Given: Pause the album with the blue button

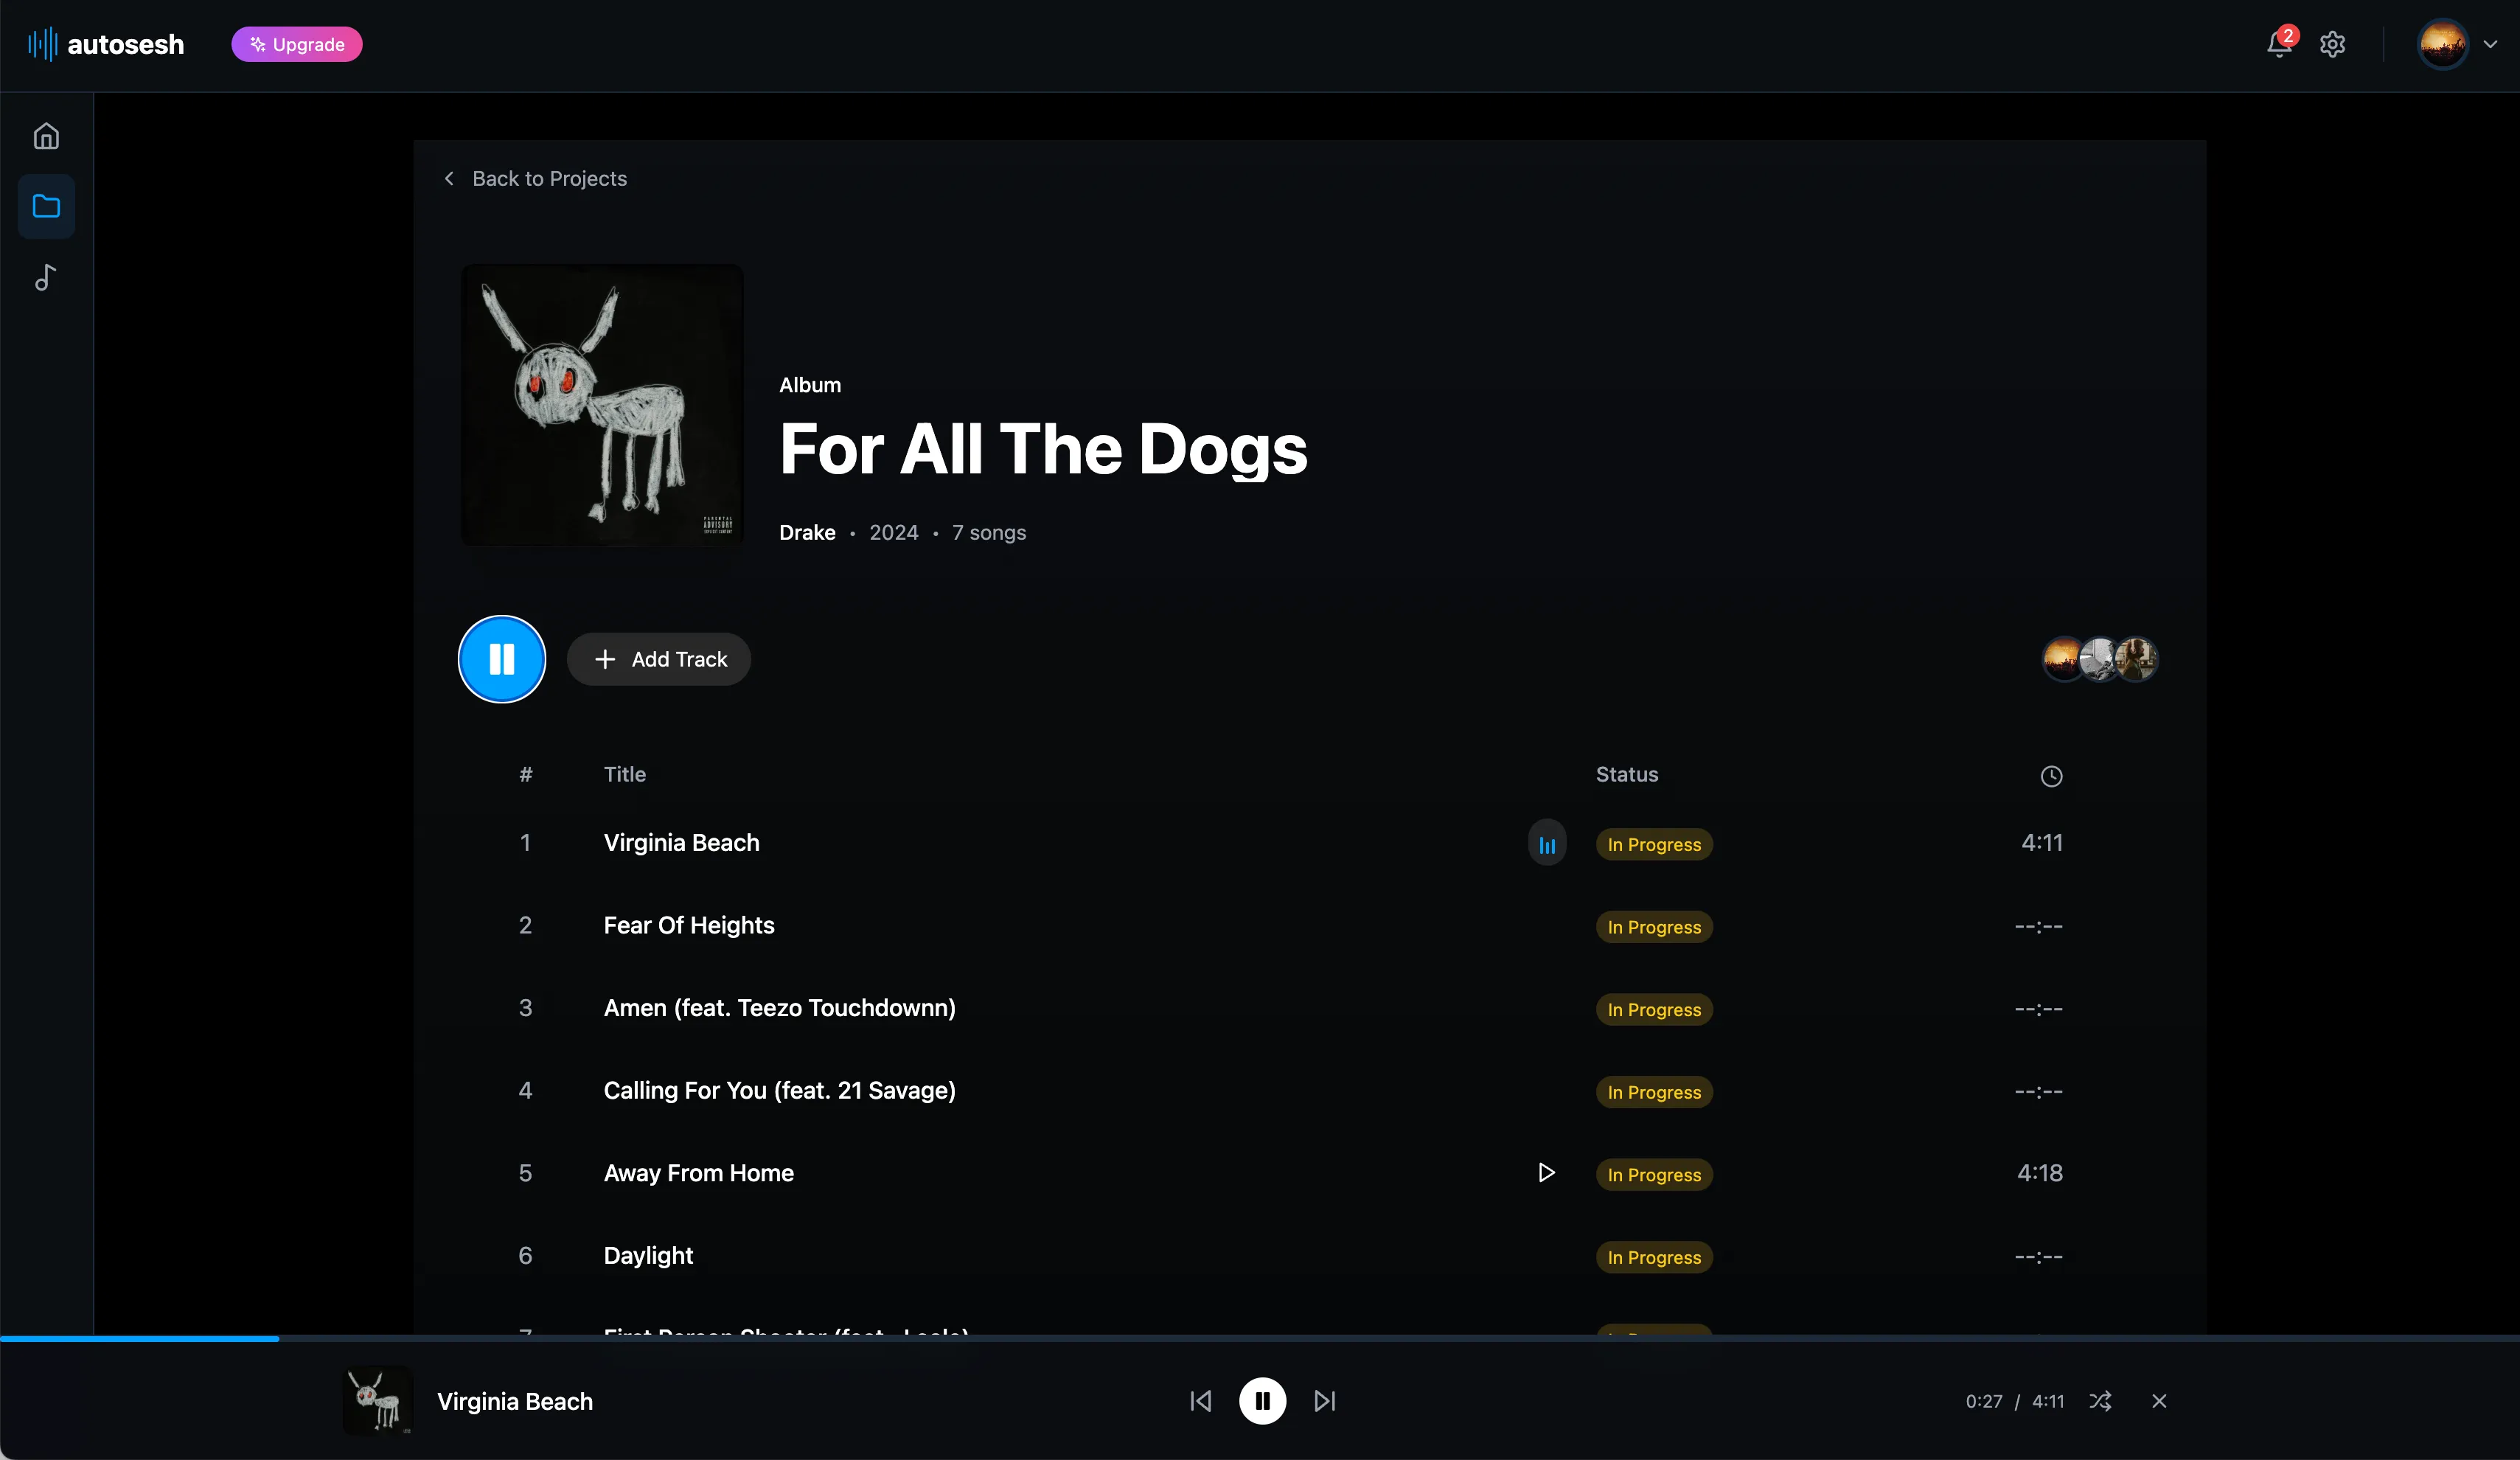Looking at the screenshot, I should tap(502, 659).
